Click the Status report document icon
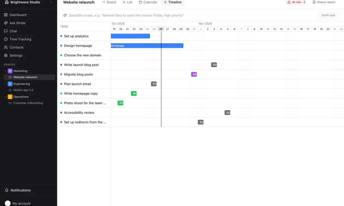Image resolution: width=344 pixels, height=206 pixels. 314,2
